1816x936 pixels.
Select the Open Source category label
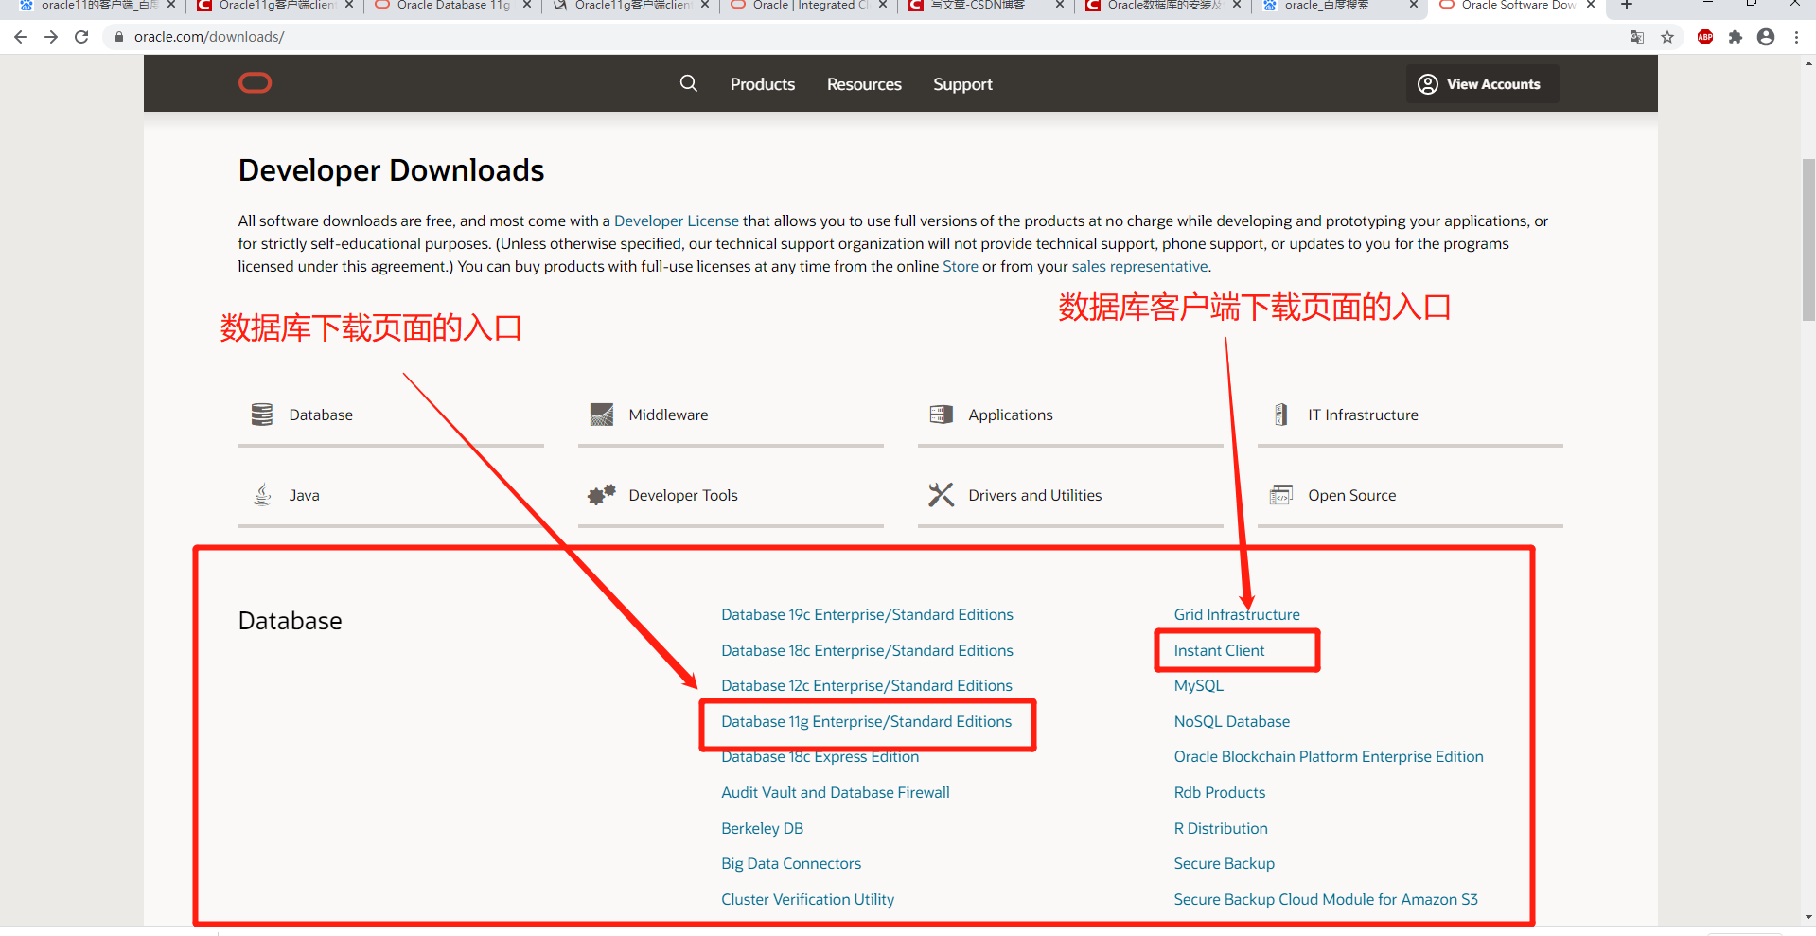[1351, 495]
